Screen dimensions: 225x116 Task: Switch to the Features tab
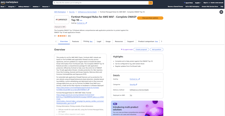[x=76, y=41]
